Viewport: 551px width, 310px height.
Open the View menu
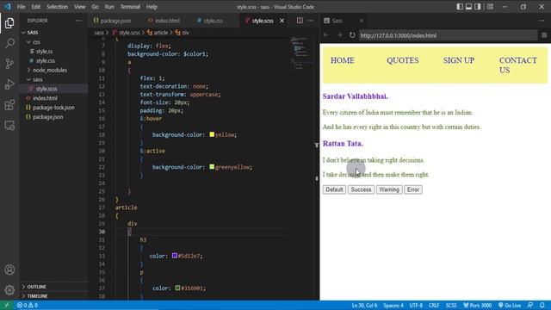point(80,7)
